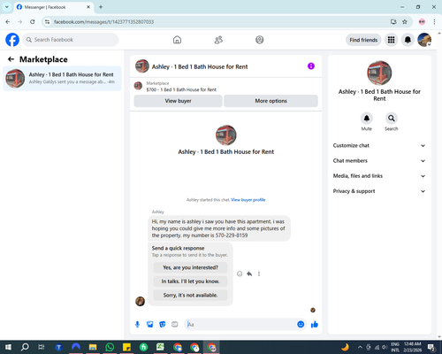Reply to the message with arrow icon
This screenshot has width=442, height=354.
pos(249,273)
